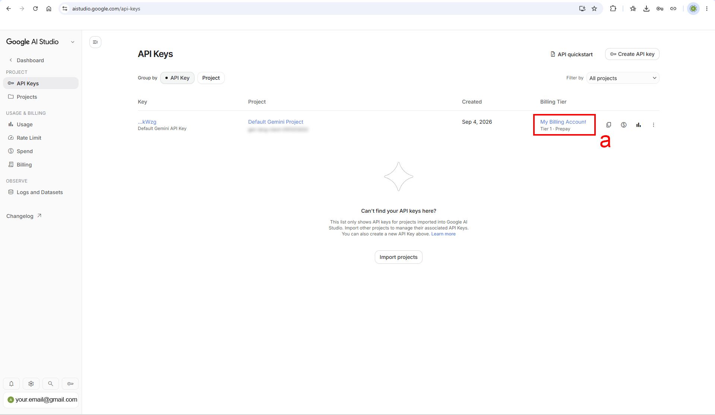Copy the ...kWzg API key
The height and width of the screenshot is (415, 715).
(x=608, y=125)
